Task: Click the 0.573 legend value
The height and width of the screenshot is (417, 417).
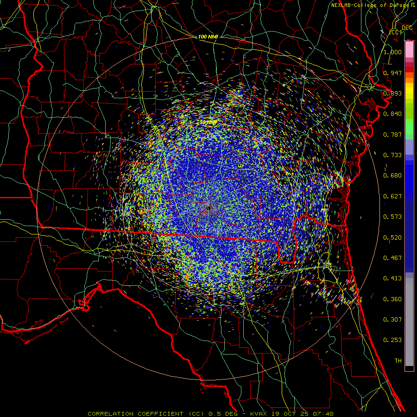Action: [x=392, y=216]
